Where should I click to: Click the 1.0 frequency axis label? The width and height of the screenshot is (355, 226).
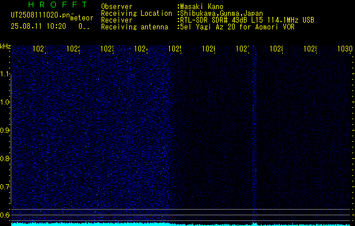tap(4, 102)
